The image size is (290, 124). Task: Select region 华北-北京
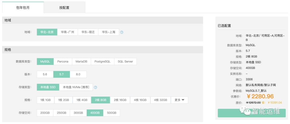(x=47, y=32)
